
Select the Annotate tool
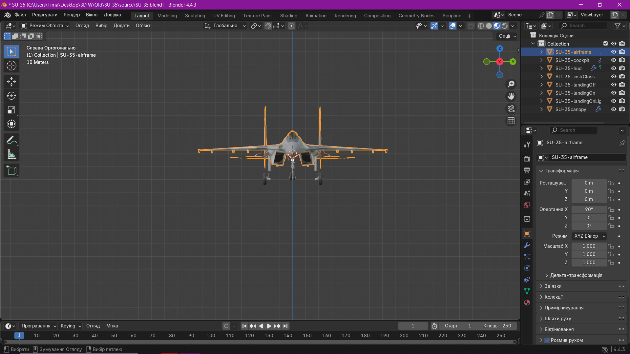point(11,140)
